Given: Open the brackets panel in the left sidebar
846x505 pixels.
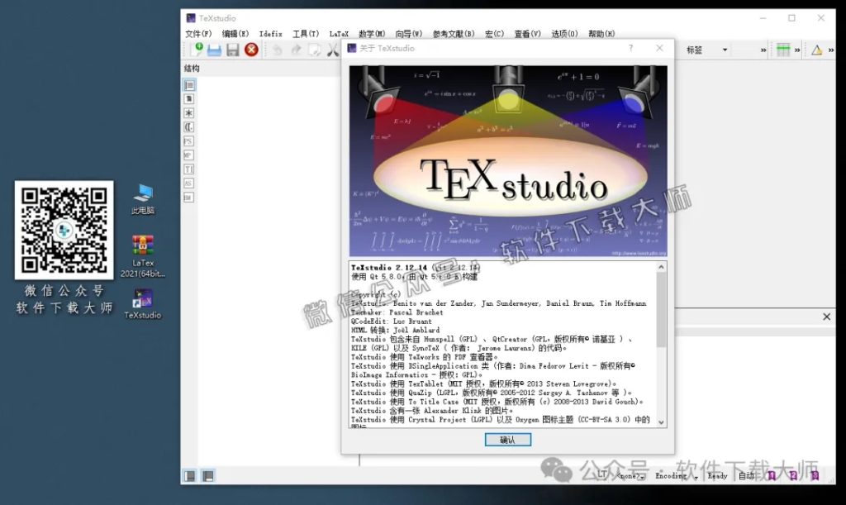Looking at the screenshot, I should point(188,126).
